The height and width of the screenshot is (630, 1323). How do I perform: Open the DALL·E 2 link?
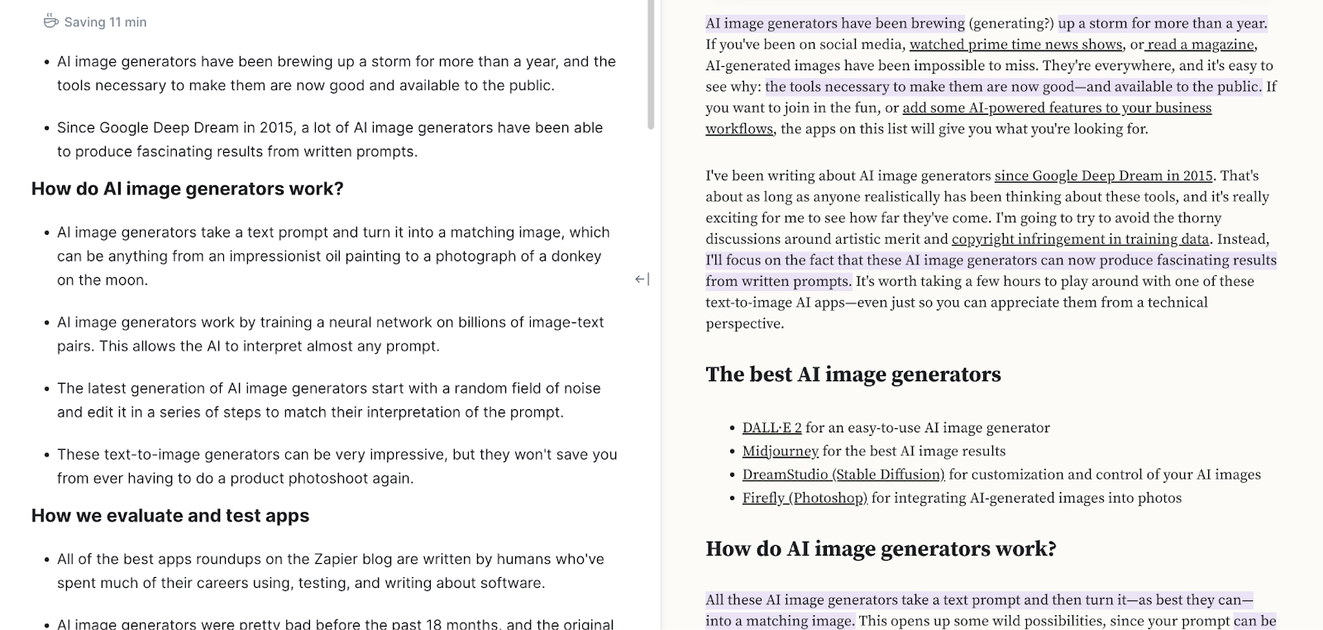(x=771, y=427)
